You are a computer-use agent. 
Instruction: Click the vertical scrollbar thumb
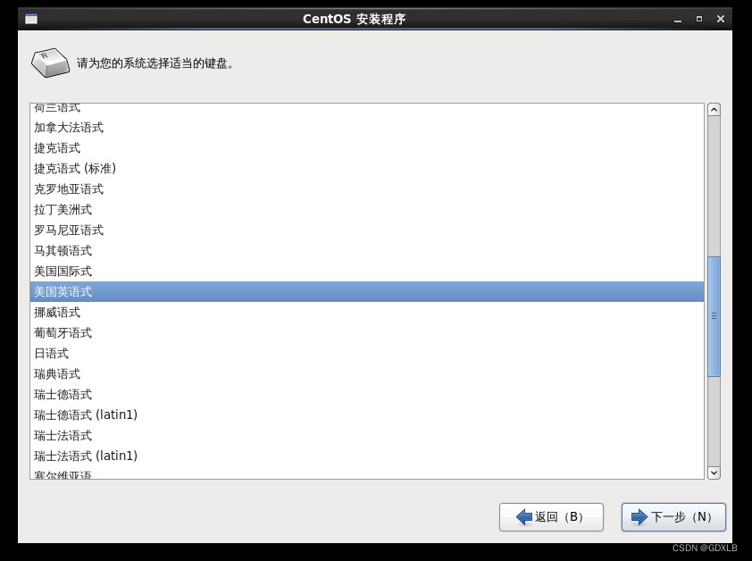714,316
